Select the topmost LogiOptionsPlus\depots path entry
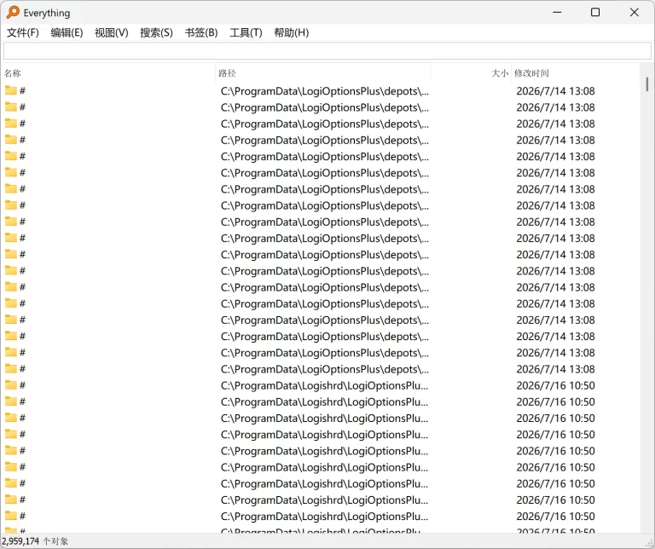This screenshot has width=655, height=549. click(325, 91)
